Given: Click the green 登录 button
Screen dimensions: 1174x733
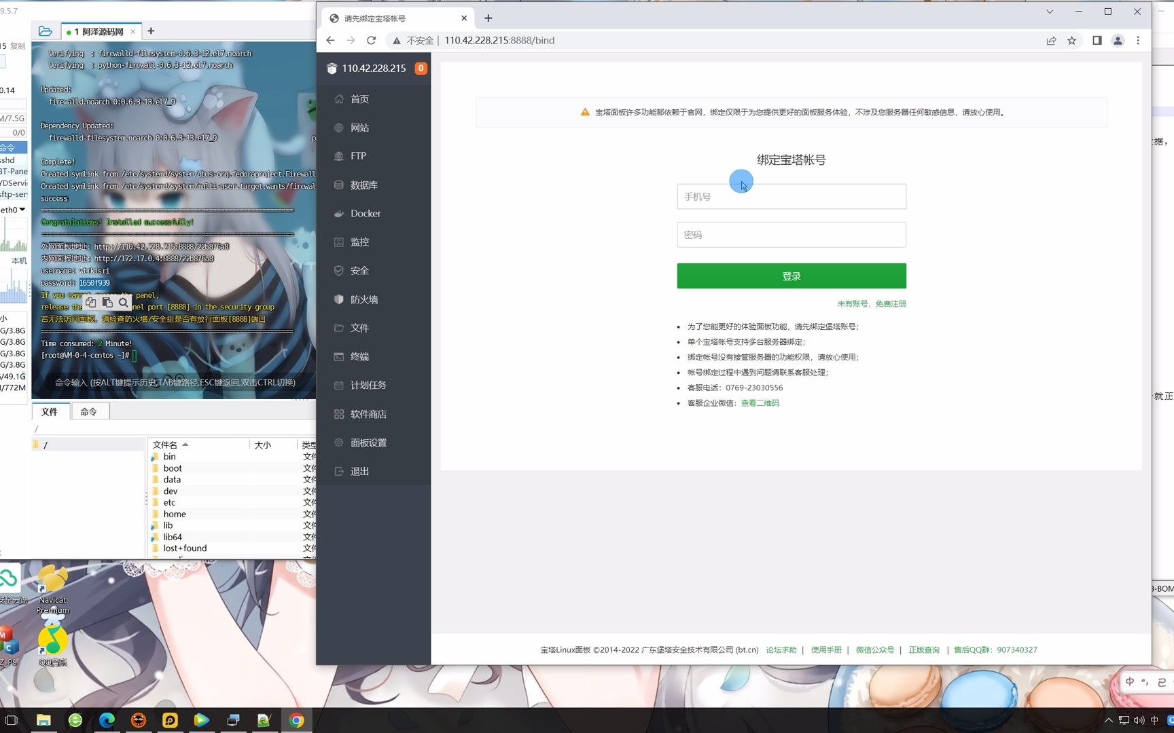Looking at the screenshot, I should tap(791, 276).
